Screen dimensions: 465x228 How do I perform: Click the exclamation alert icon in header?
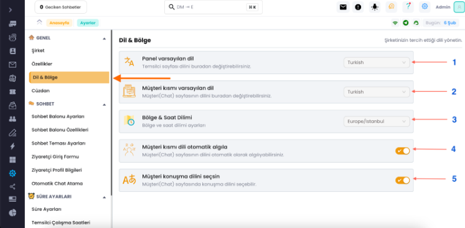358,7
